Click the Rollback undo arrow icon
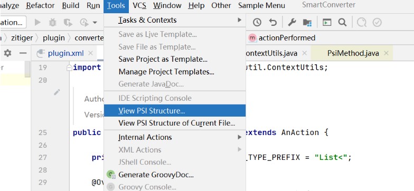This screenshot has height=191, width=414. pyautogui.click(x=272, y=23)
